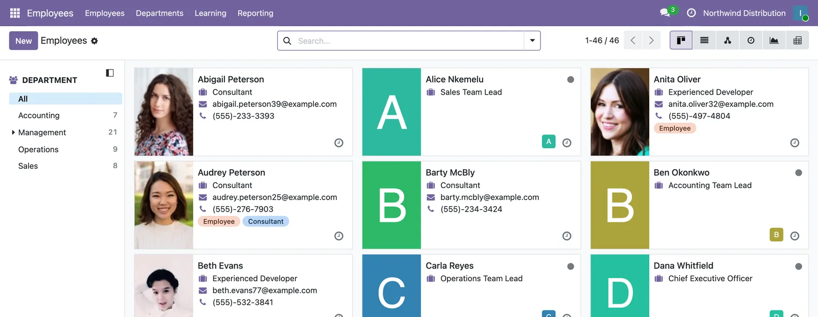The width and height of the screenshot is (818, 317).
Task: Click phone number (555)-234-3424
Action: click(x=471, y=209)
